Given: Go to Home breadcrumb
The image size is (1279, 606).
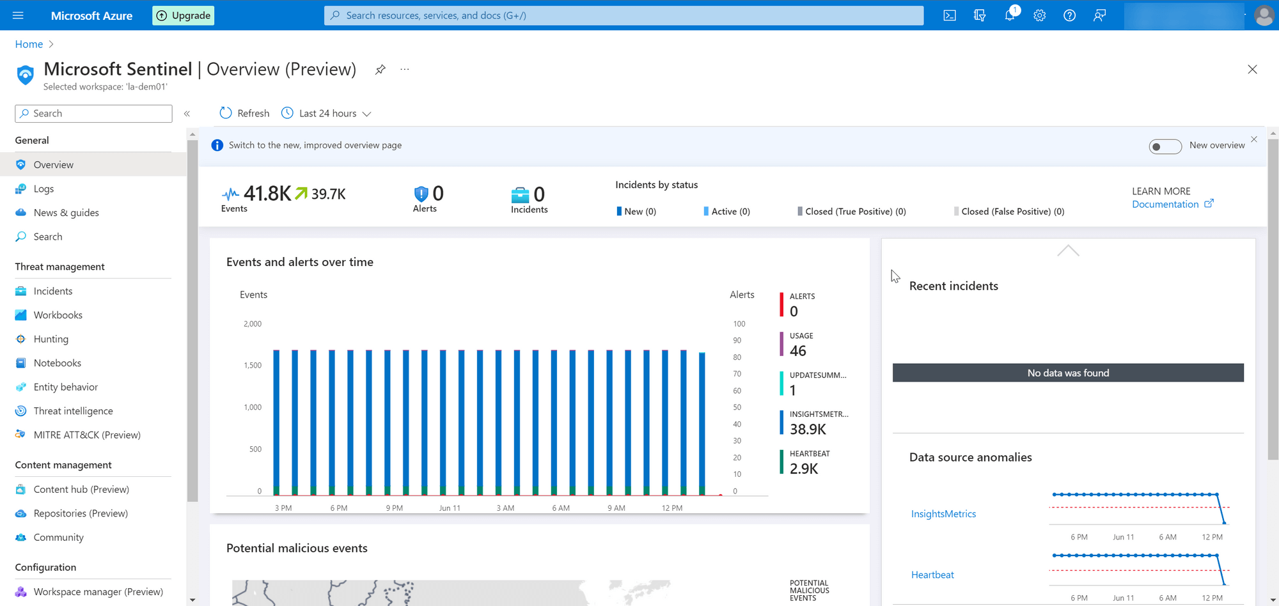Looking at the screenshot, I should [x=29, y=44].
